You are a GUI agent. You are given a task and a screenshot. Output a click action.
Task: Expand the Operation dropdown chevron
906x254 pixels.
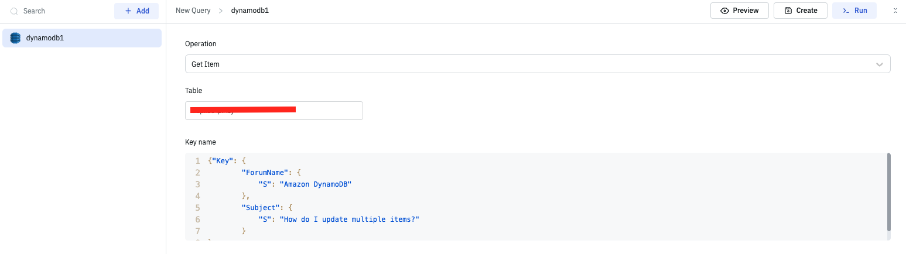coord(879,64)
